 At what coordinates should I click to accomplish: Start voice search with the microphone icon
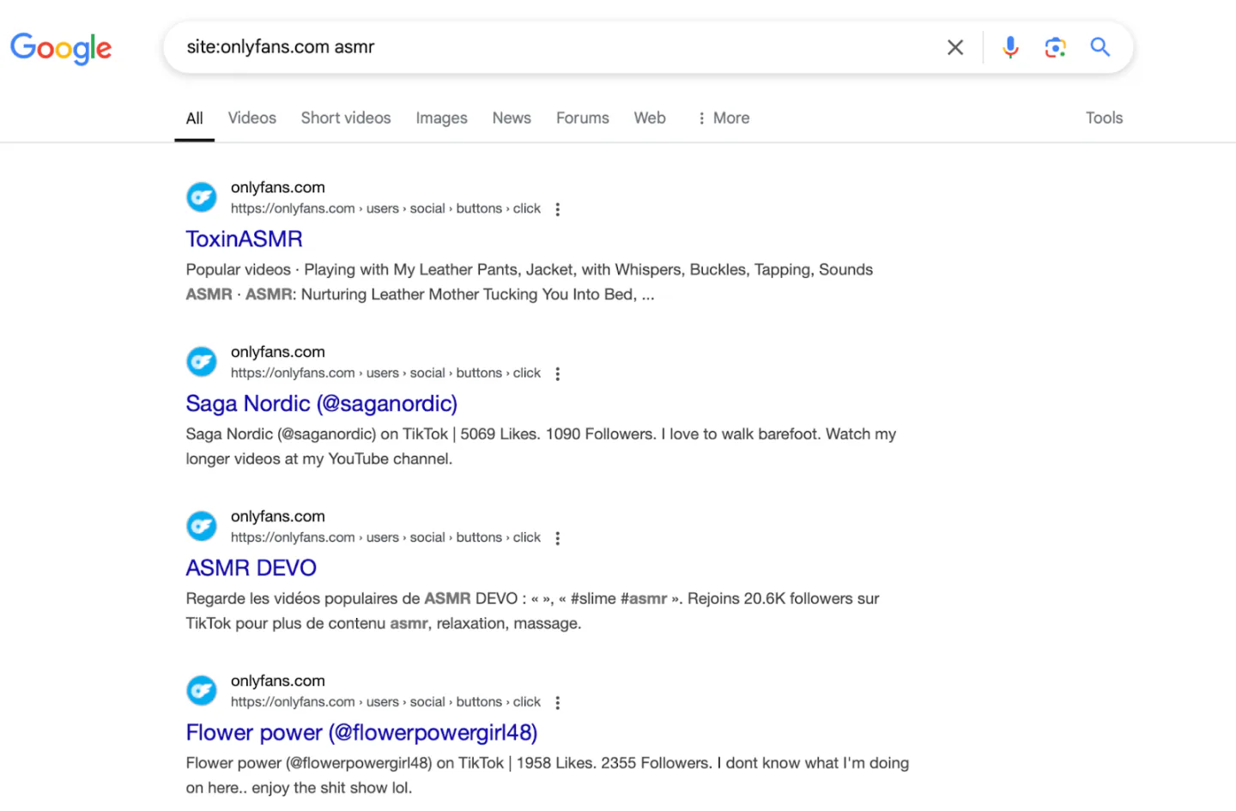1010,47
